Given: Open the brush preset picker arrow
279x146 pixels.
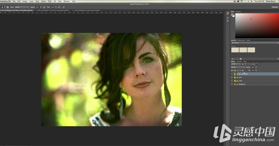Looking at the screenshot, I should point(4,7).
